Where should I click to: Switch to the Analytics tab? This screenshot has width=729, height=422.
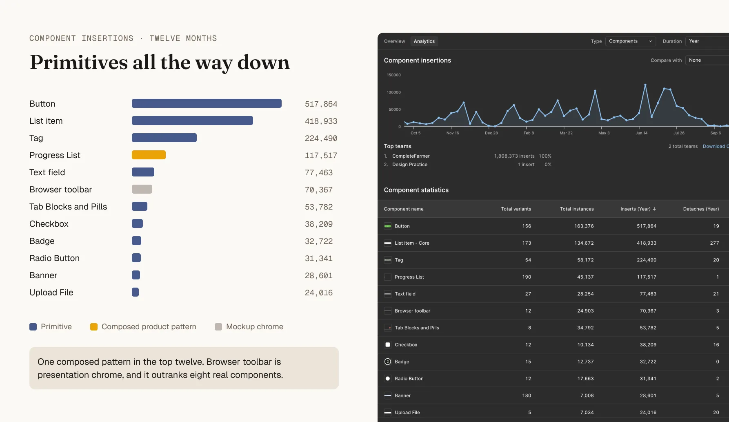pos(424,41)
